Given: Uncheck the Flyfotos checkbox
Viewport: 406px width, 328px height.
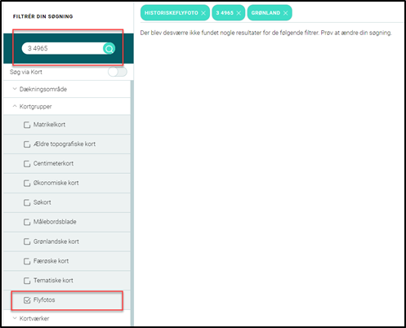Looking at the screenshot, I should coord(27,300).
